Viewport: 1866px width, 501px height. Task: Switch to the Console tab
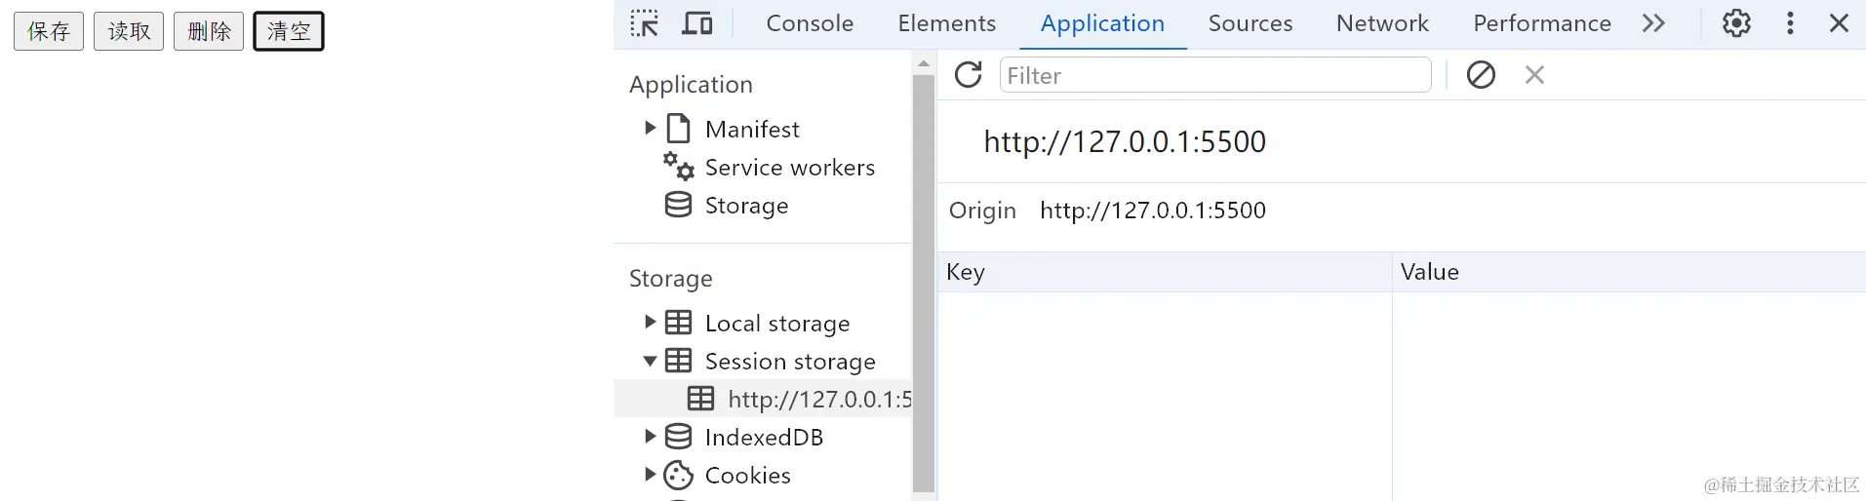click(810, 23)
